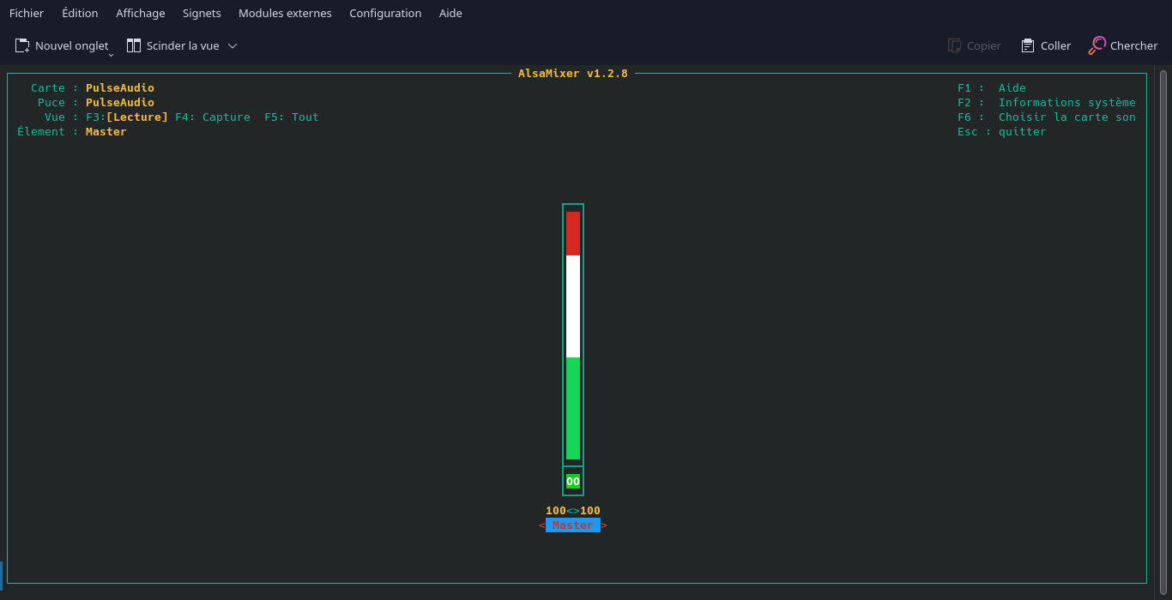Click the F4: Capture view option
The height and width of the screenshot is (600, 1172).
213,117
